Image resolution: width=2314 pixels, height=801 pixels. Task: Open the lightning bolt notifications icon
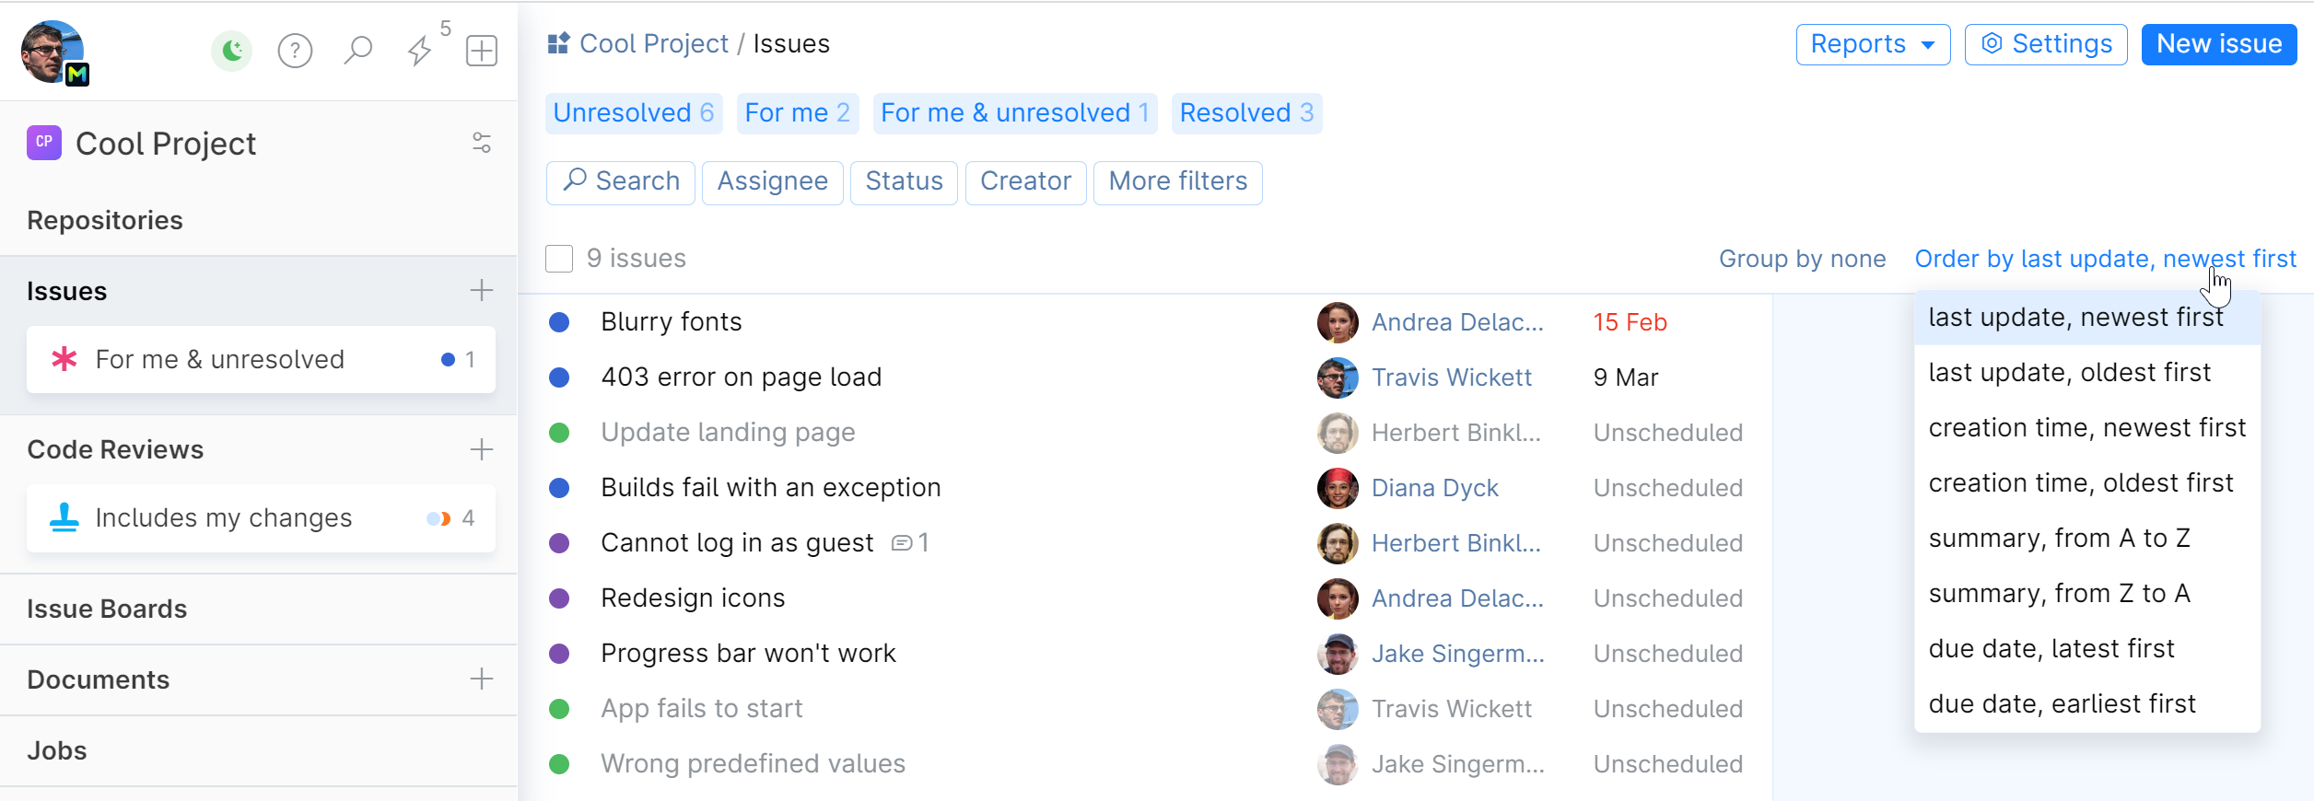point(420,51)
